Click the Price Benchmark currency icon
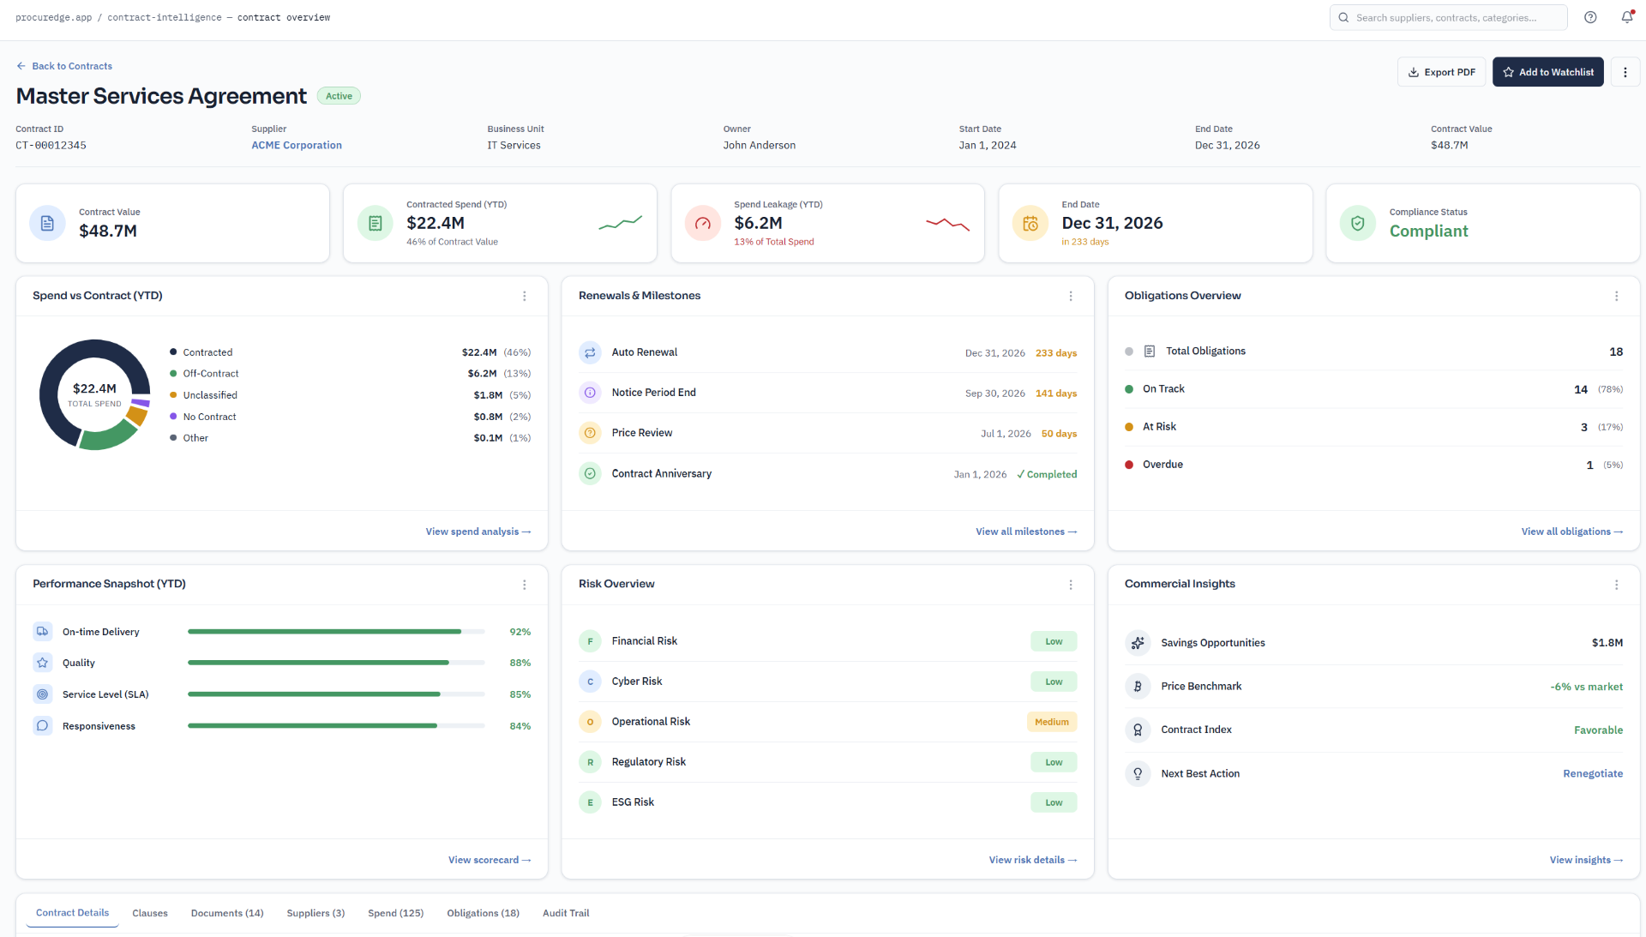 (x=1138, y=686)
